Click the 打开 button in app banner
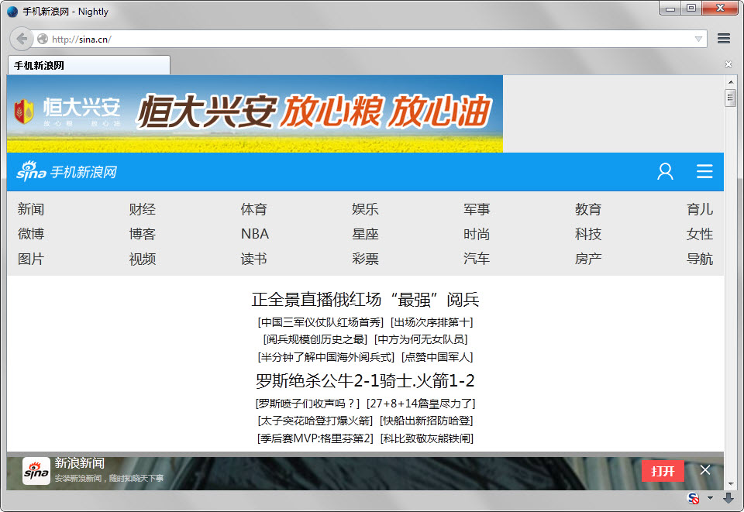The height and width of the screenshot is (512, 744). 663,471
